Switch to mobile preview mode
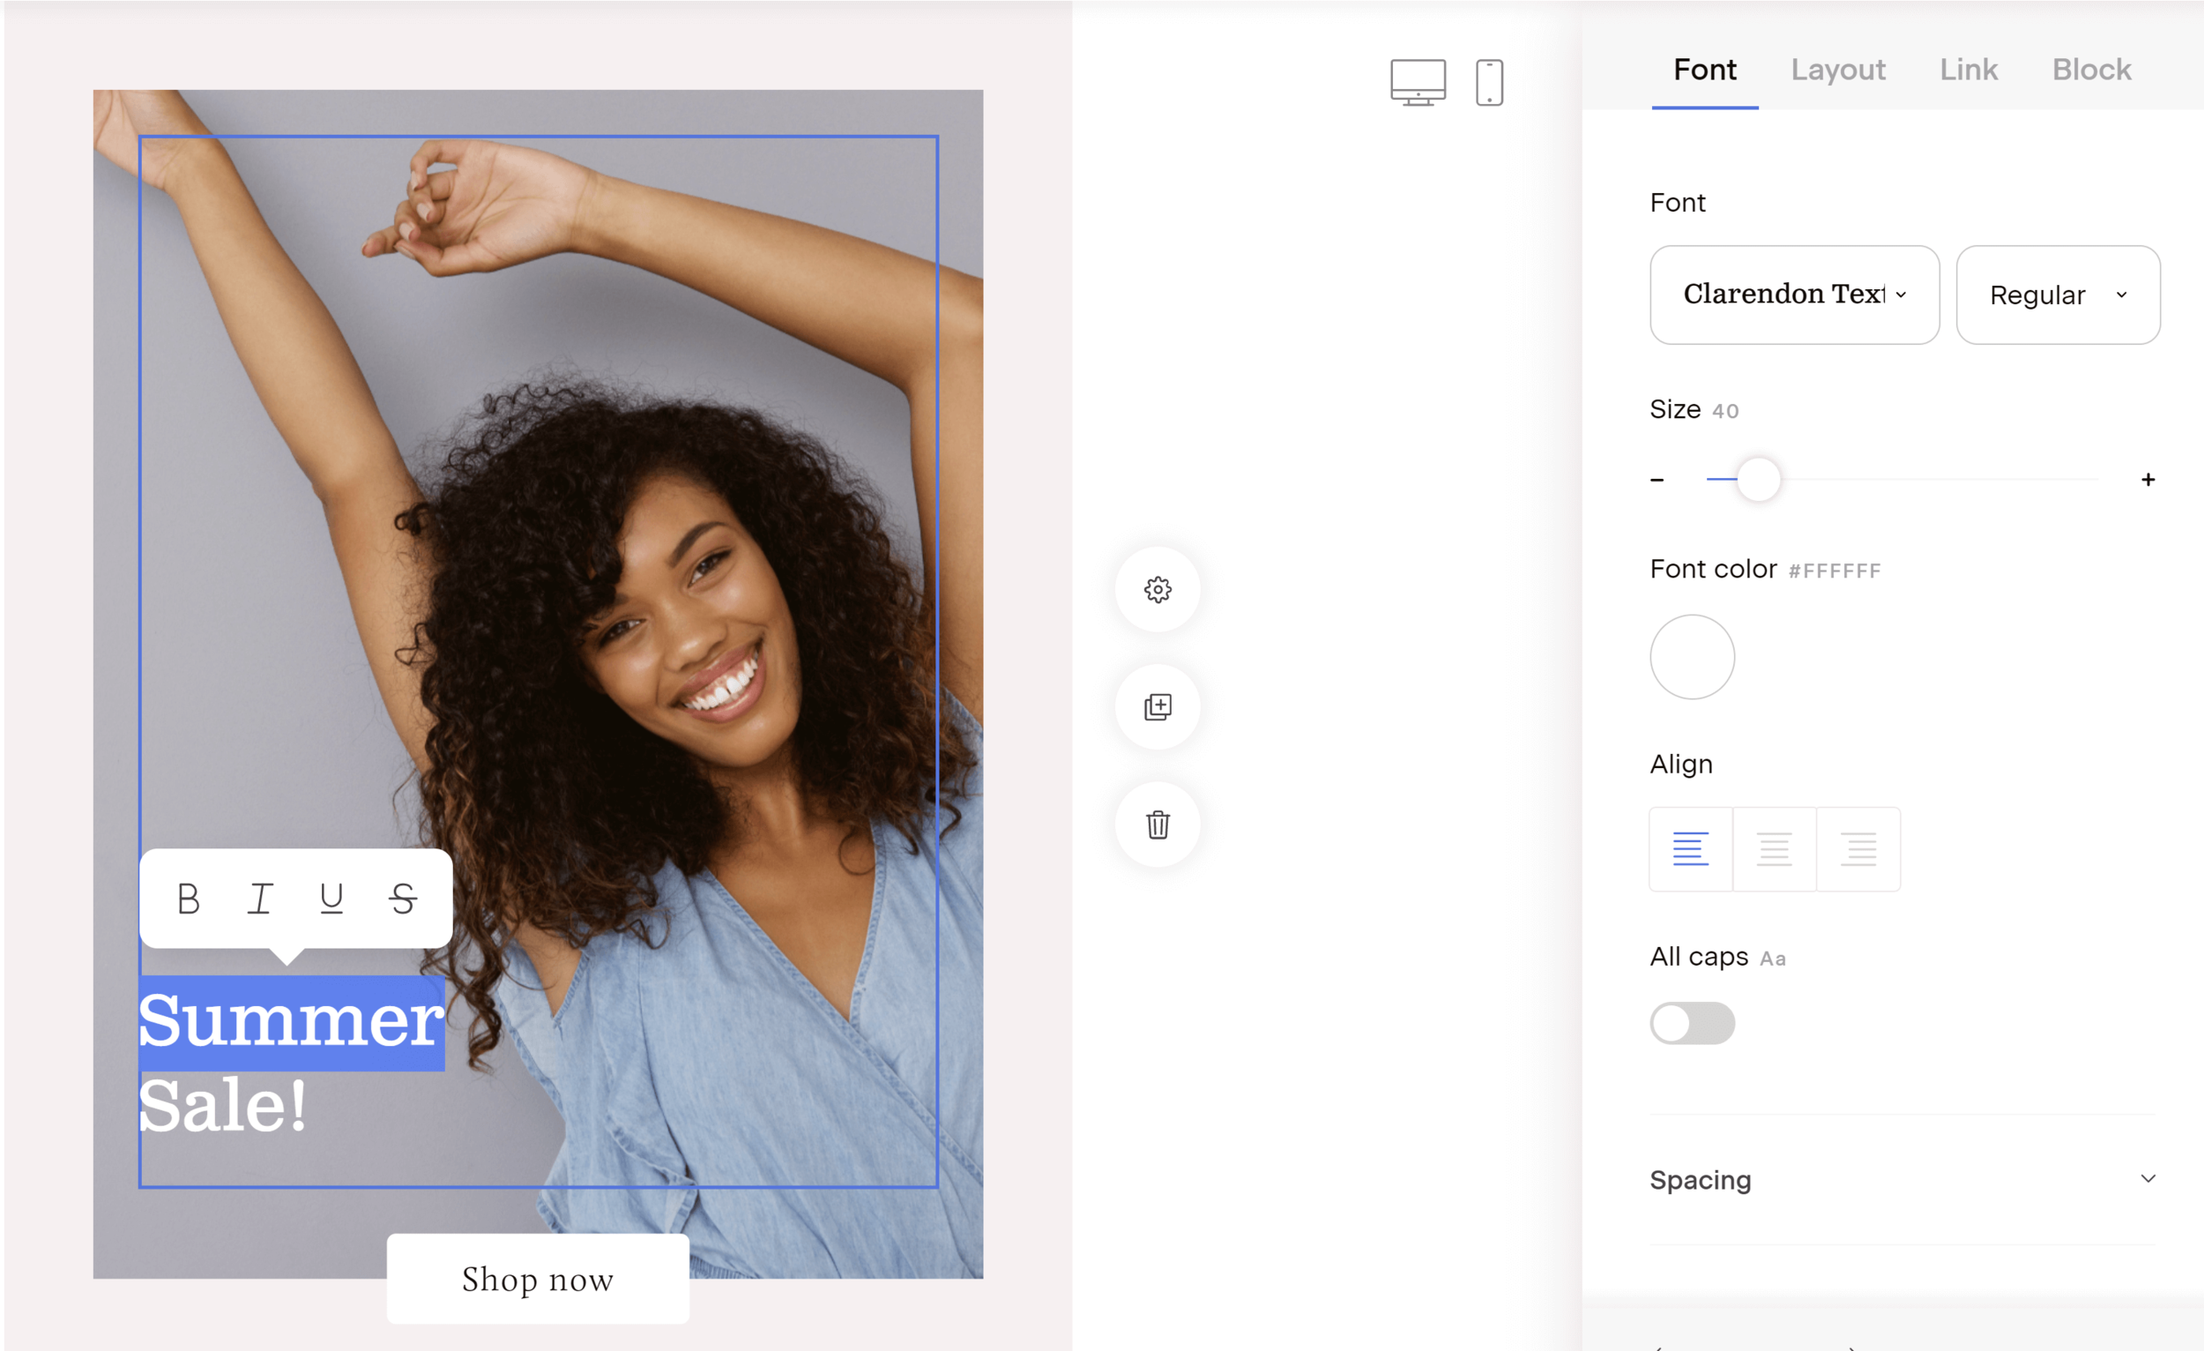2204x1351 pixels. coord(1489,83)
